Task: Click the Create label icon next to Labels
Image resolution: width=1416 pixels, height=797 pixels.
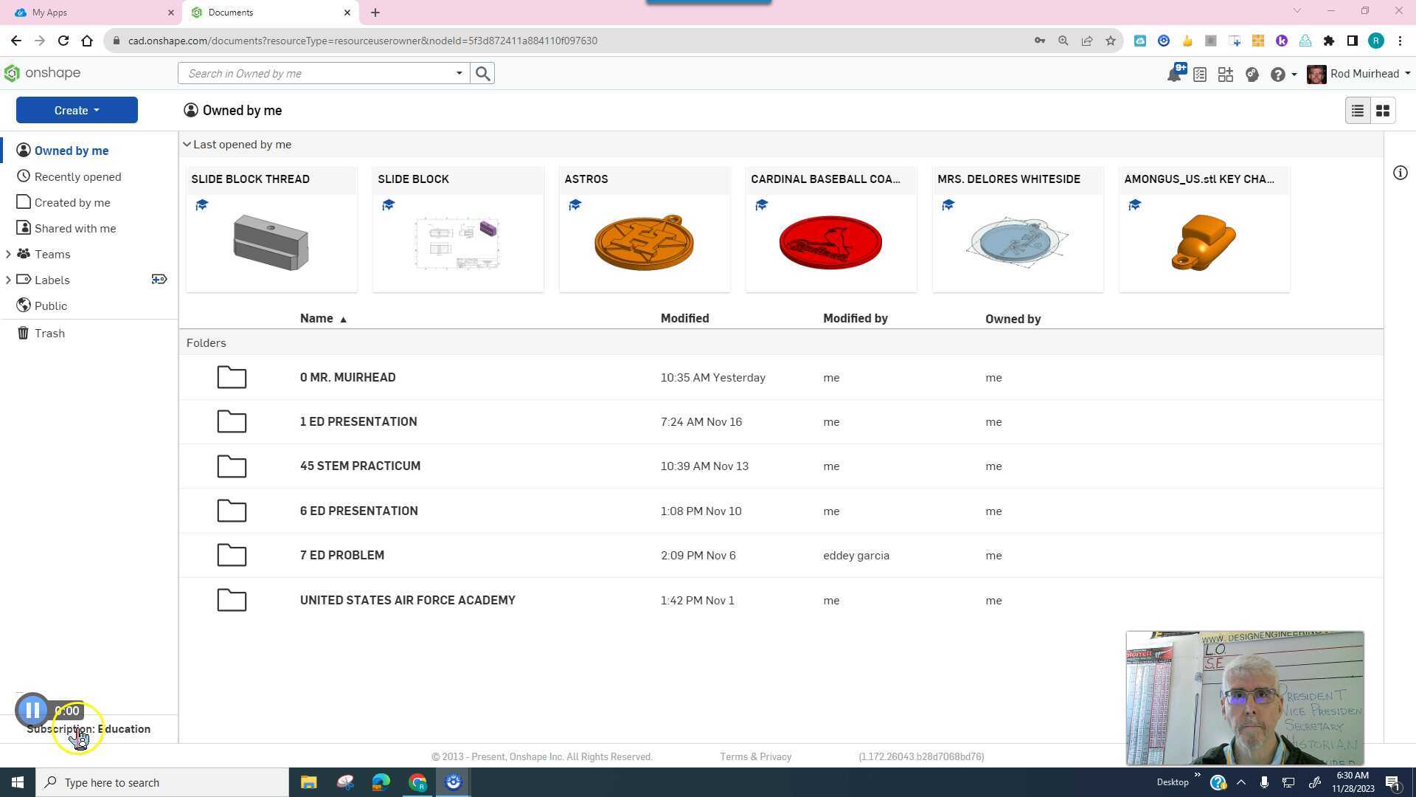Action: point(159,279)
